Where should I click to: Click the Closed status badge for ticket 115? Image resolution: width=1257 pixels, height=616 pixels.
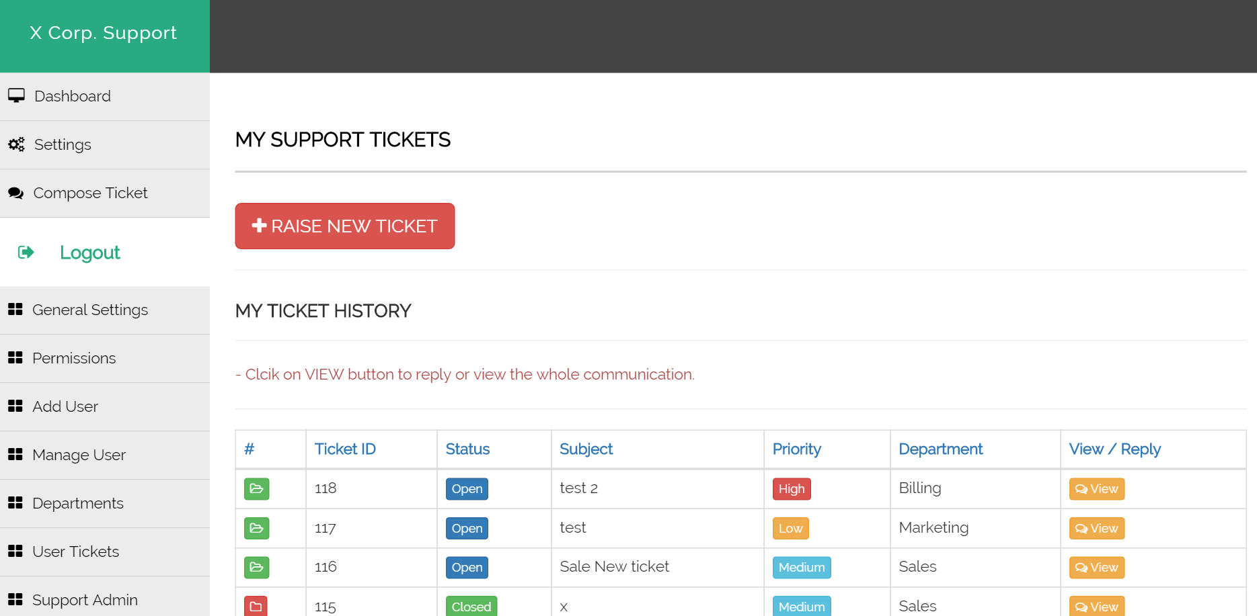click(x=471, y=606)
